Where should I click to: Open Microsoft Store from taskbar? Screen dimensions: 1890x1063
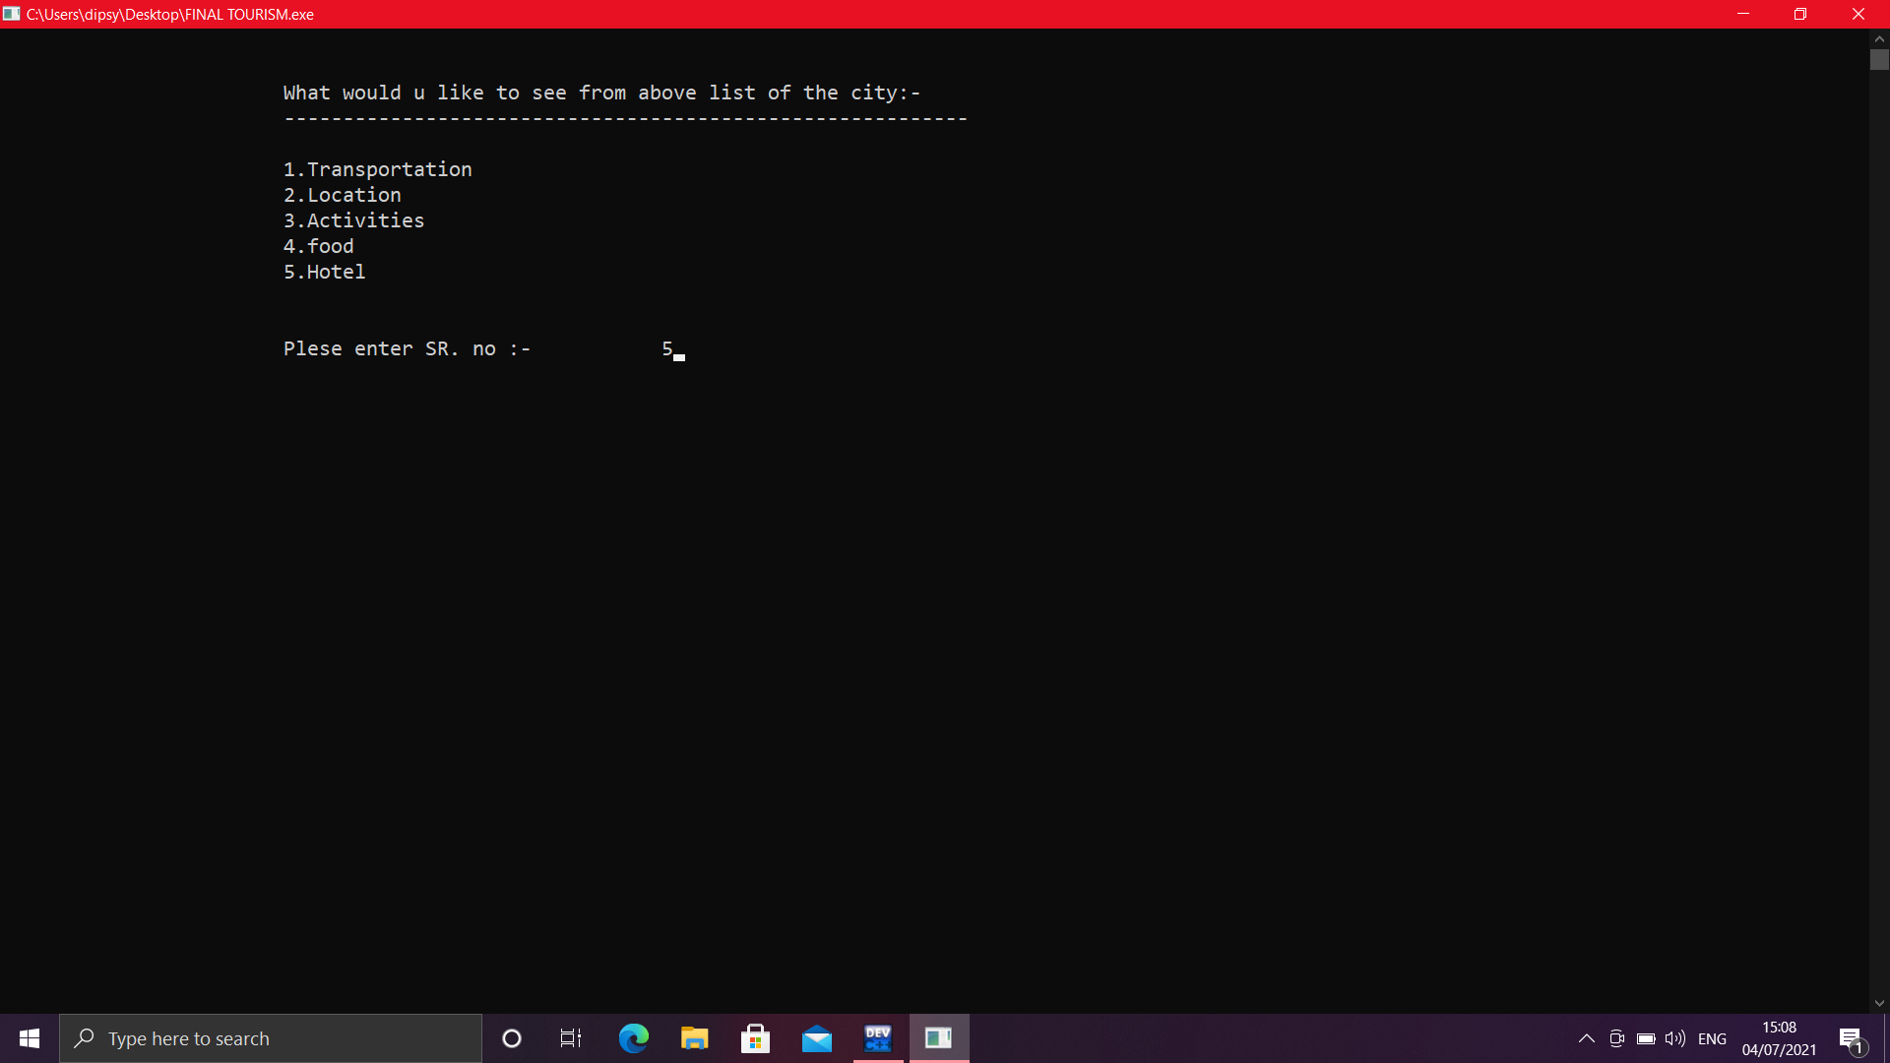pyautogui.click(x=755, y=1038)
